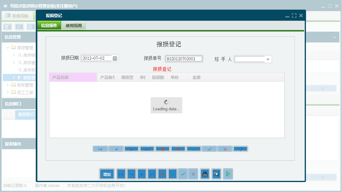Click the delete record minus icon on navigator
The width and height of the screenshot is (342, 192).
click(178, 149)
